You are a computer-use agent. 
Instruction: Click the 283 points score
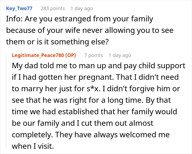coord(53,8)
